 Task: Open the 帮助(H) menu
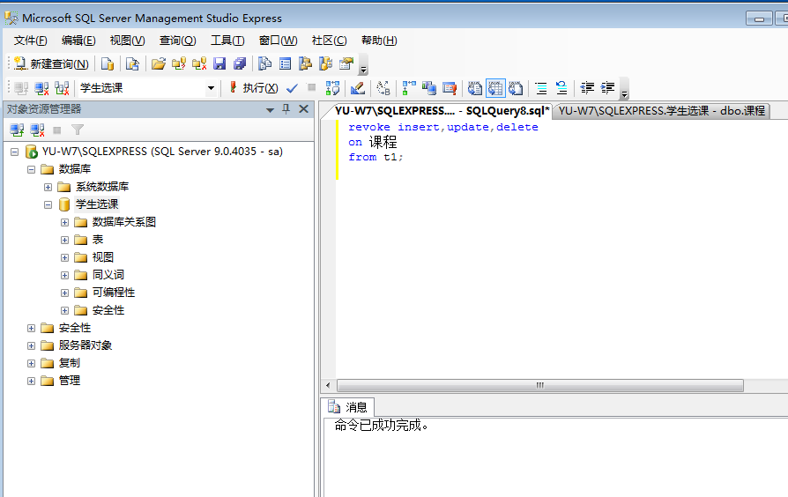point(379,41)
